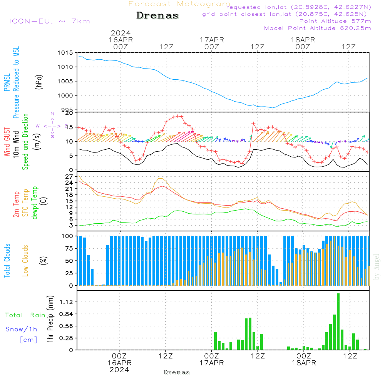Click the lowest point of the blue pressure curve

[272, 108]
